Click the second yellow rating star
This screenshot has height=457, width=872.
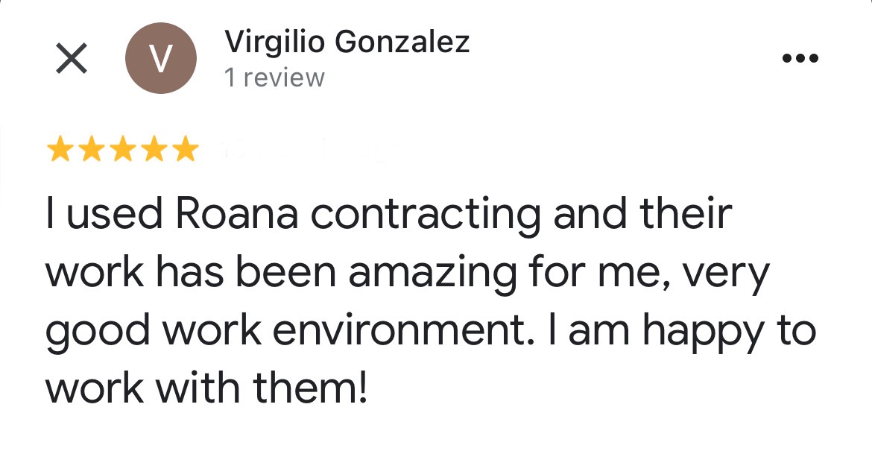91,151
